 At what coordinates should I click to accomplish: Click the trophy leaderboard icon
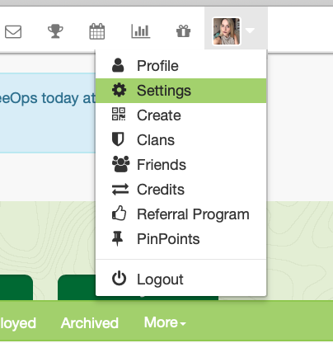55,31
